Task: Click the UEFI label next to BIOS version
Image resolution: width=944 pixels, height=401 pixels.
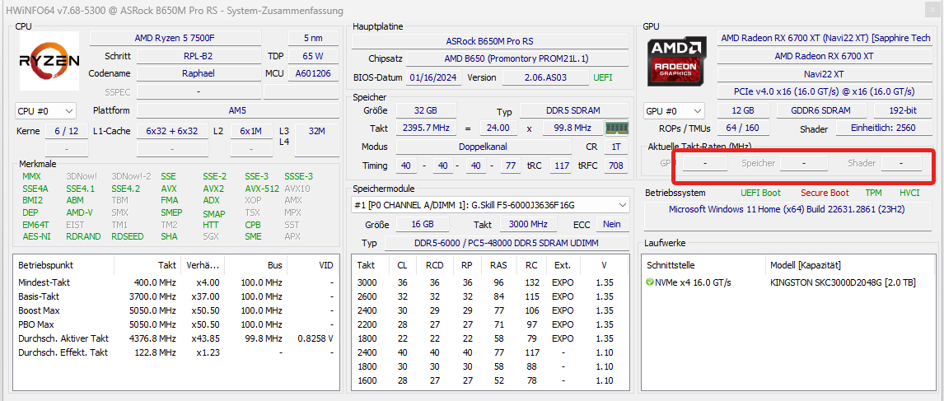Action: tap(603, 77)
